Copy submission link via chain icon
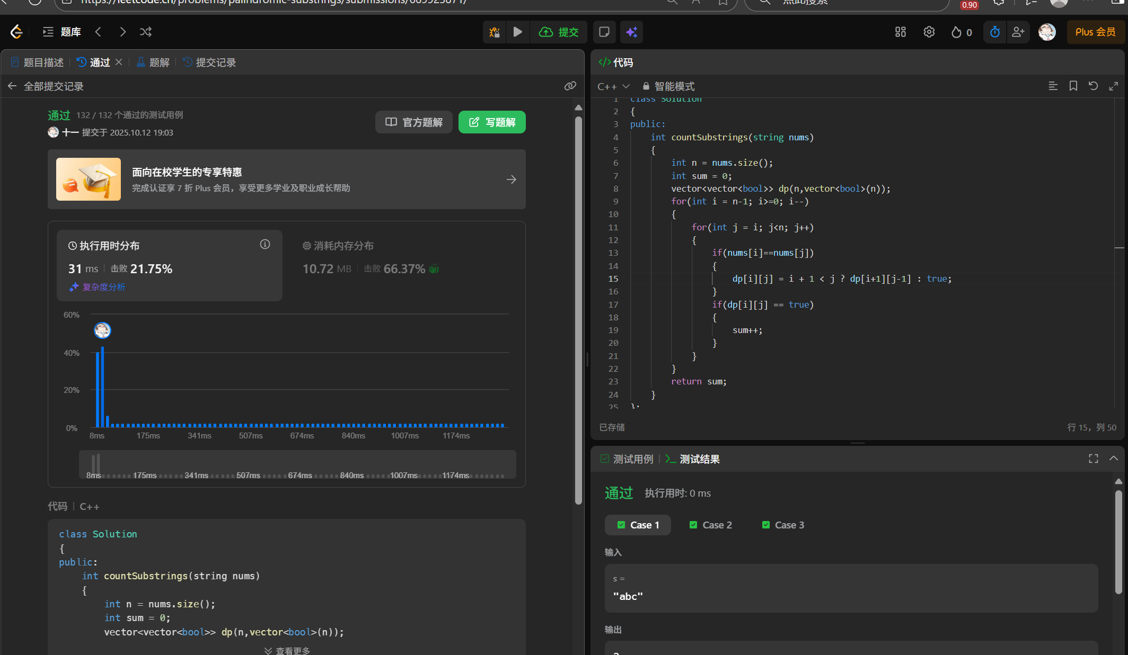 (570, 86)
